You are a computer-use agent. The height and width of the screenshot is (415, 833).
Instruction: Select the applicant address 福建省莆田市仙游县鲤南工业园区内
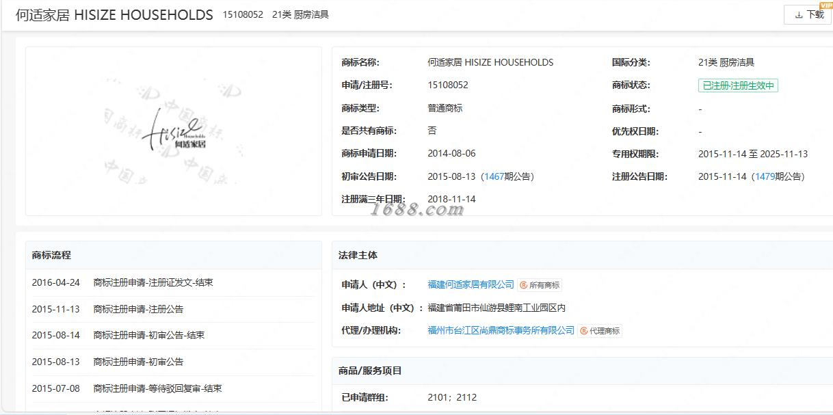point(497,308)
